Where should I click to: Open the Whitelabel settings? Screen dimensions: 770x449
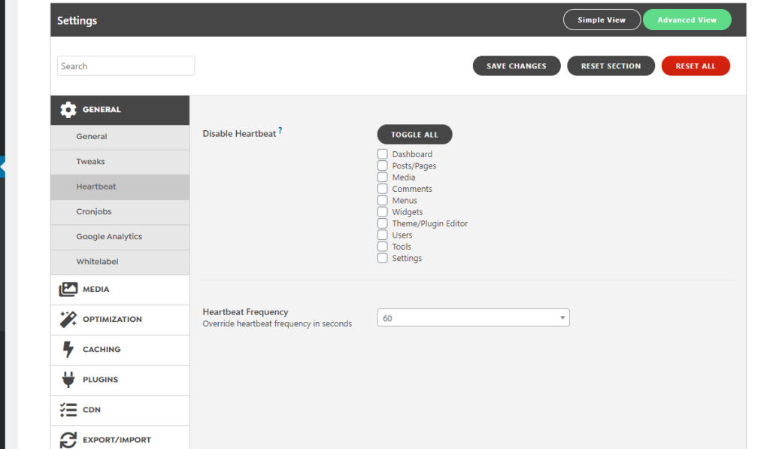(x=120, y=262)
